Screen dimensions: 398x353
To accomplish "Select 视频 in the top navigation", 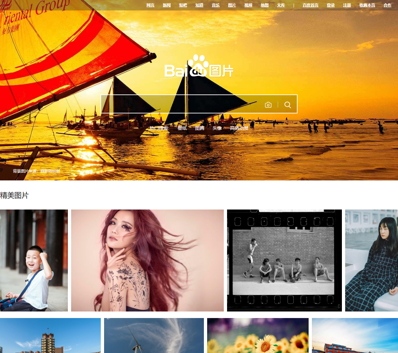I will (x=248, y=5).
